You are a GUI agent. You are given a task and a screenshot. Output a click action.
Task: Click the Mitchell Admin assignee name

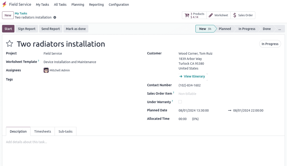coord(60,70)
